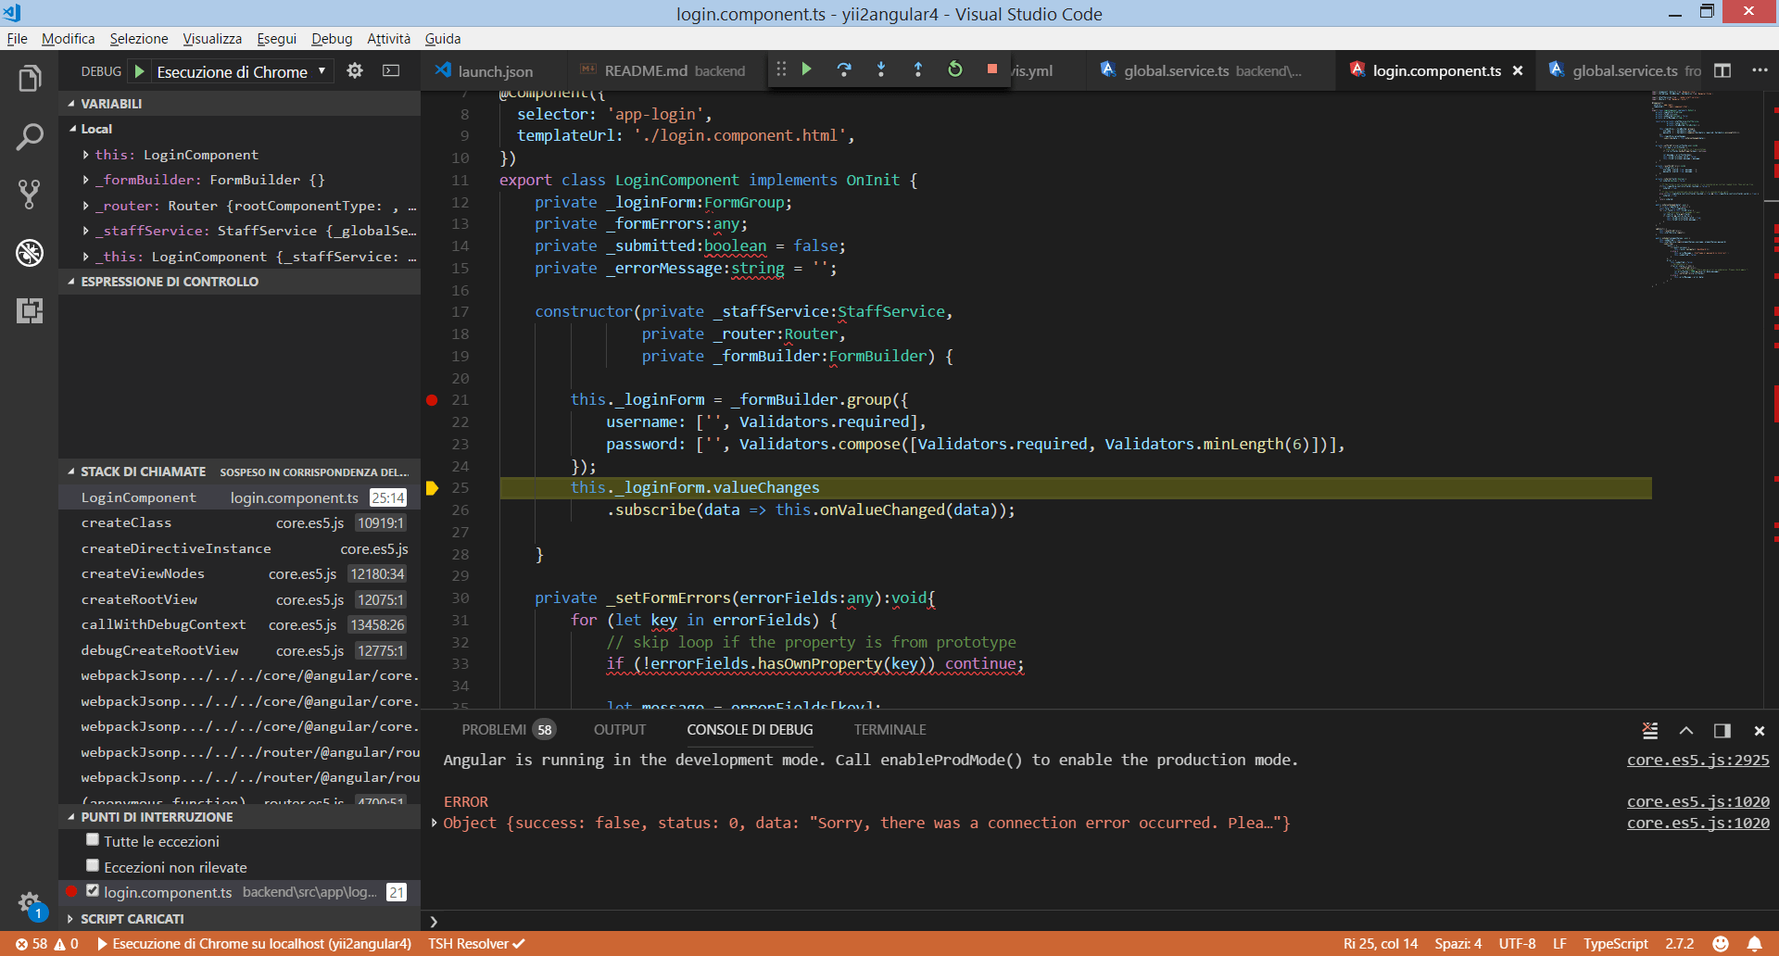This screenshot has width=1779, height=956.
Task: Open the Selezione menu
Action: pos(139,38)
